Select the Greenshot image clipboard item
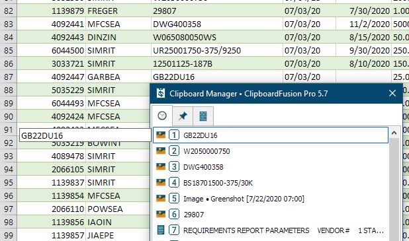409x241 pixels. click(x=271, y=199)
